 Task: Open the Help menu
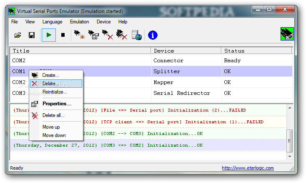(123, 22)
